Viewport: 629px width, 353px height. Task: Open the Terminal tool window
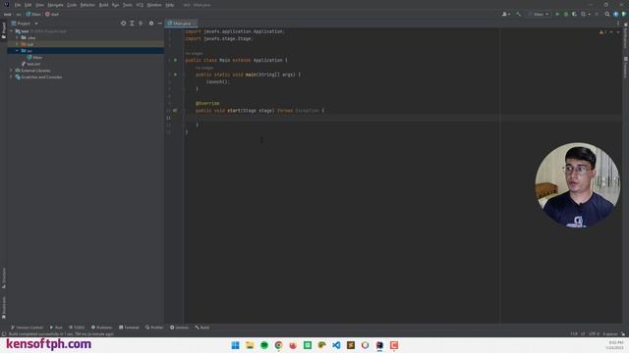(x=129, y=328)
